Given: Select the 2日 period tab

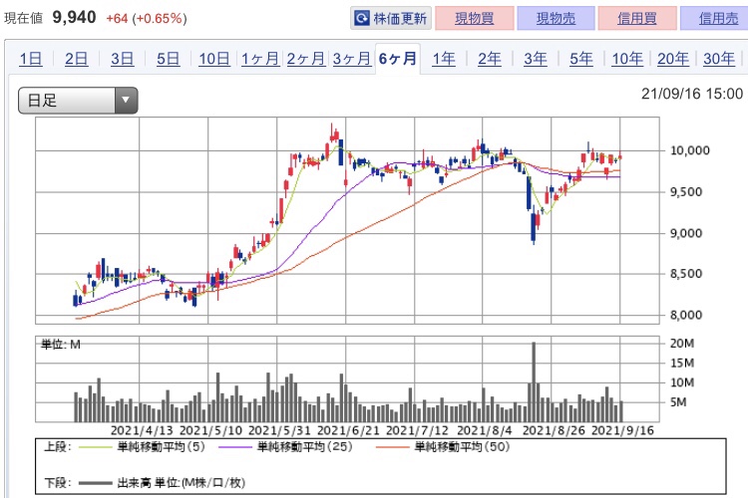Looking at the screenshot, I should pos(77,59).
